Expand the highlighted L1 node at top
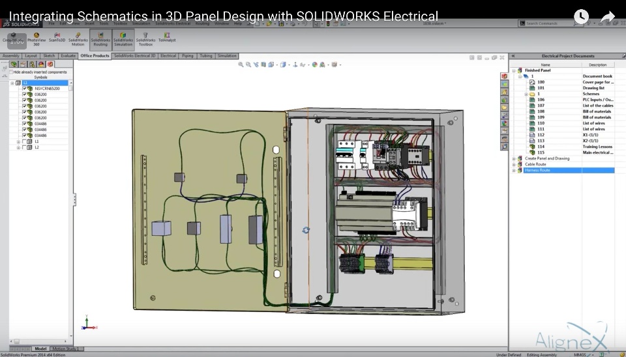This screenshot has width=626, height=357. pyautogui.click(x=12, y=83)
